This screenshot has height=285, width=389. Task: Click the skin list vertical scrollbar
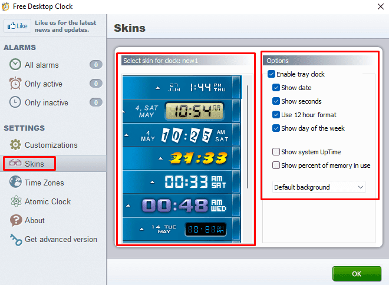click(248, 137)
